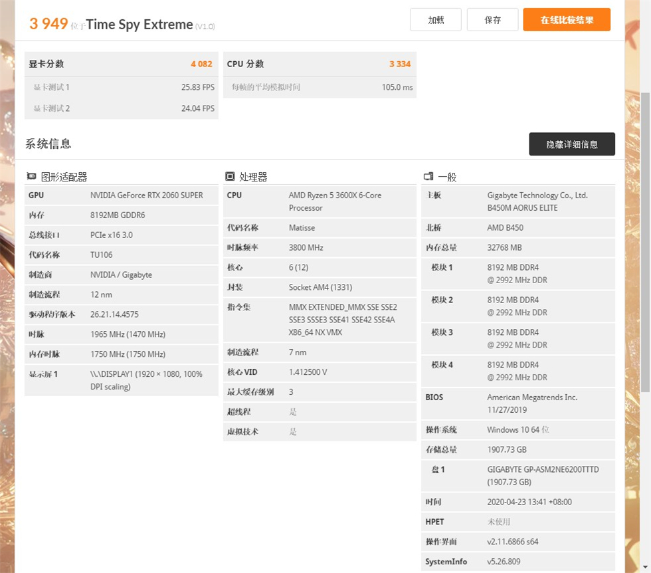The height and width of the screenshot is (573, 651).
Task: Select the MMX EXTENDED_MMX instruction set text
Action: pos(343,320)
